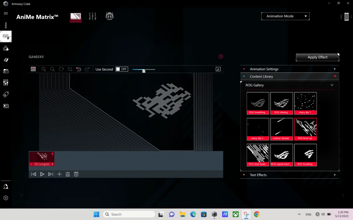The width and height of the screenshot is (353, 220).
Task: Click the insert image icon in editor toolbar
Action: tap(33, 69)
